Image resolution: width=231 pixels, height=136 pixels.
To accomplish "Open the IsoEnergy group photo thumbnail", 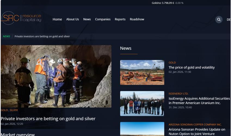I will pyautogui.click(x=142, y=103).
